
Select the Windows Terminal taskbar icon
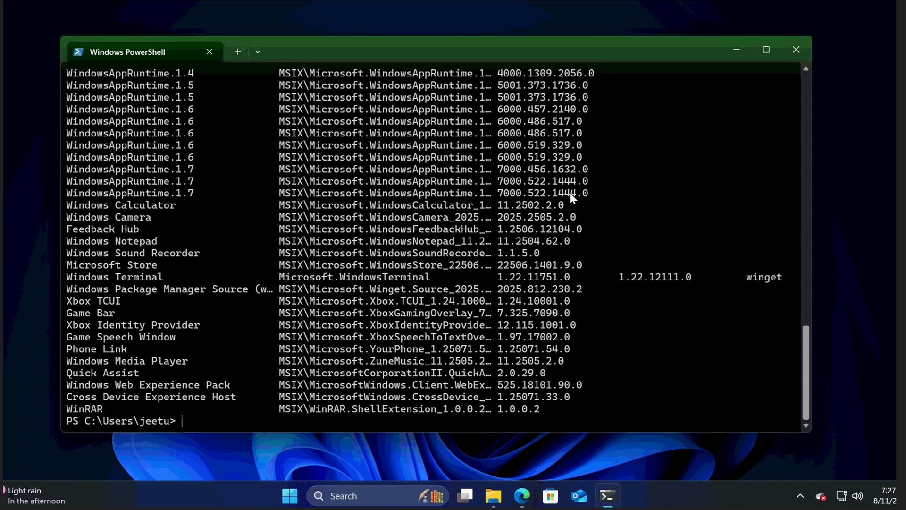[608, 496]
